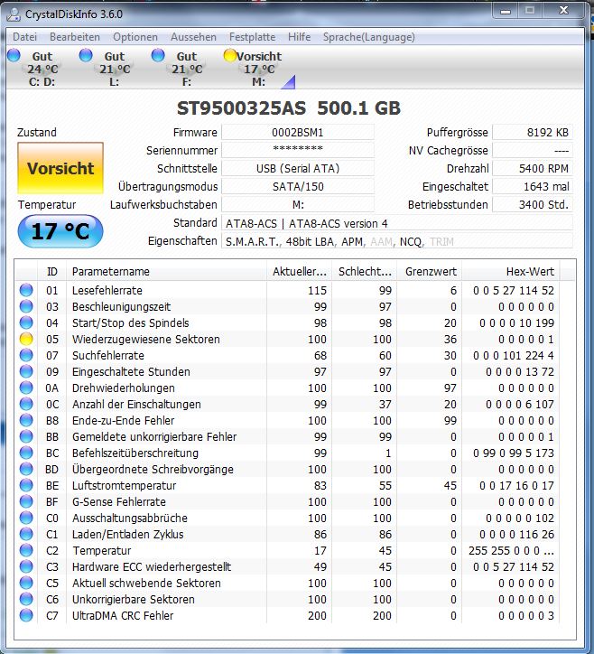
Task: Click the disk model ST9500325AS 500.1 GB heading
Action: click(289, 108)
